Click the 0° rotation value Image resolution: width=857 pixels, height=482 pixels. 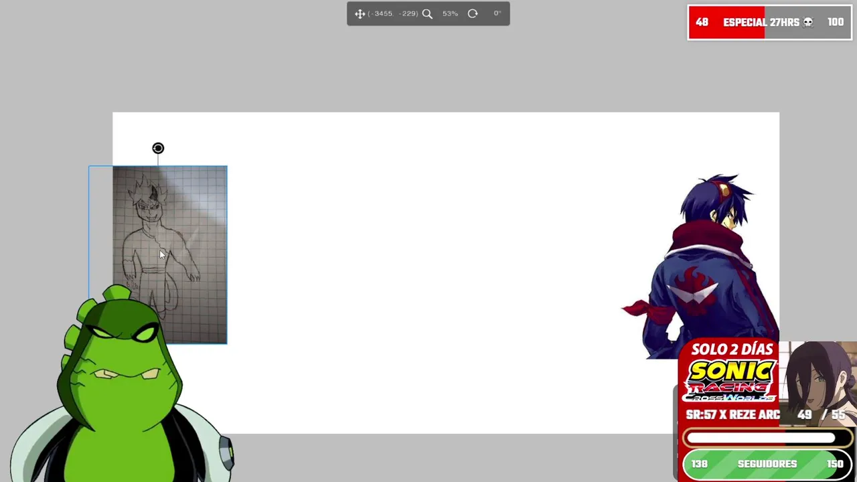coord(497,13)
